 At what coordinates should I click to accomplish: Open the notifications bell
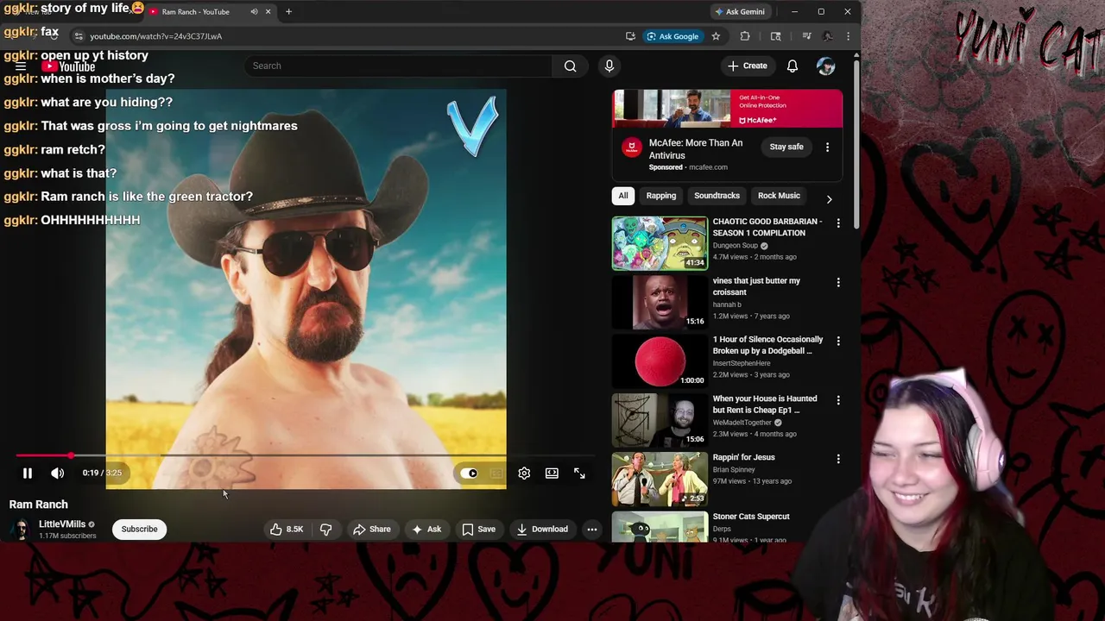(x=792, y=66)
